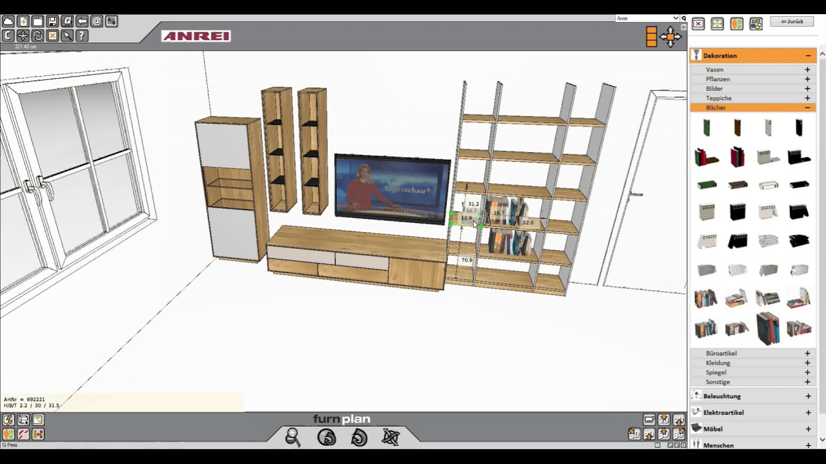Click the 70.9 dimension label on shelf

click(x=467, y=260)
